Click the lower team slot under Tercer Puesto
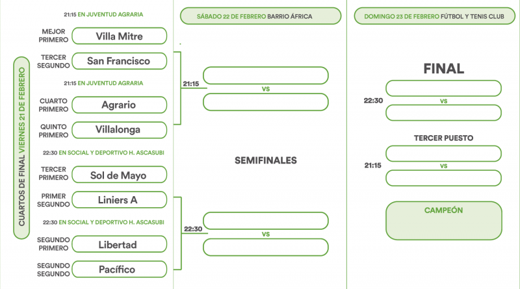Viewport: 520px width, 289px height. [x=443, y=178]
